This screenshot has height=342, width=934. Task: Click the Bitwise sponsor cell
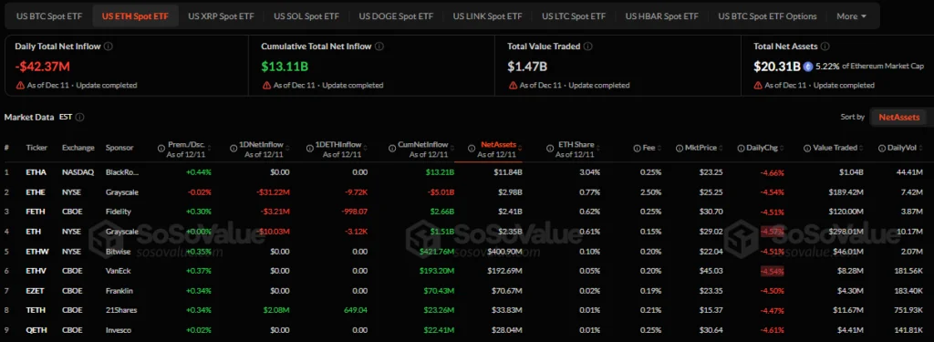(x=118, y=251)
